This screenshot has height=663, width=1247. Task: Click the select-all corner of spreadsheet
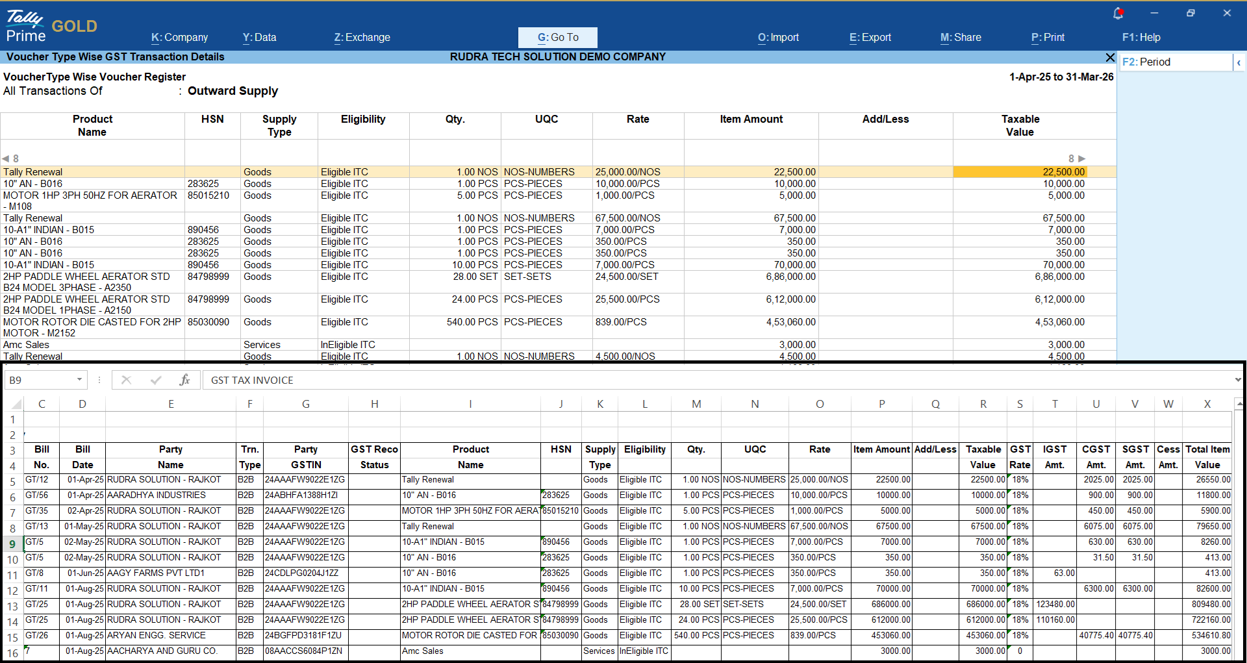[17, 404]
